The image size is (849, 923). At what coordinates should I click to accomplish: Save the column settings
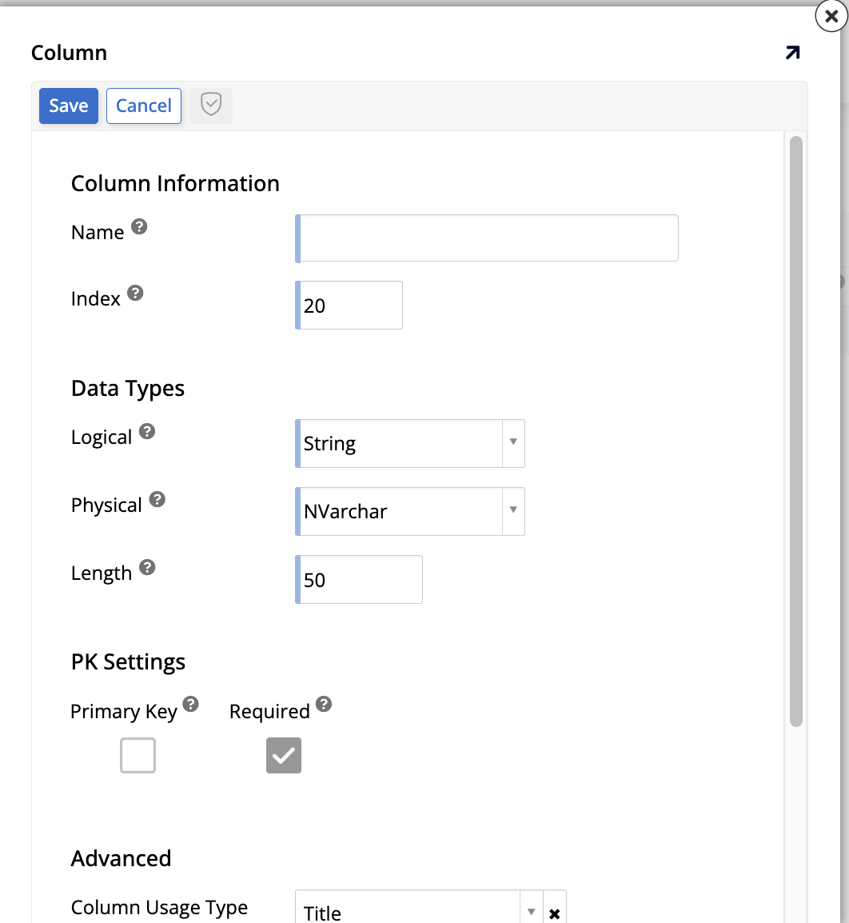[69, 106]
